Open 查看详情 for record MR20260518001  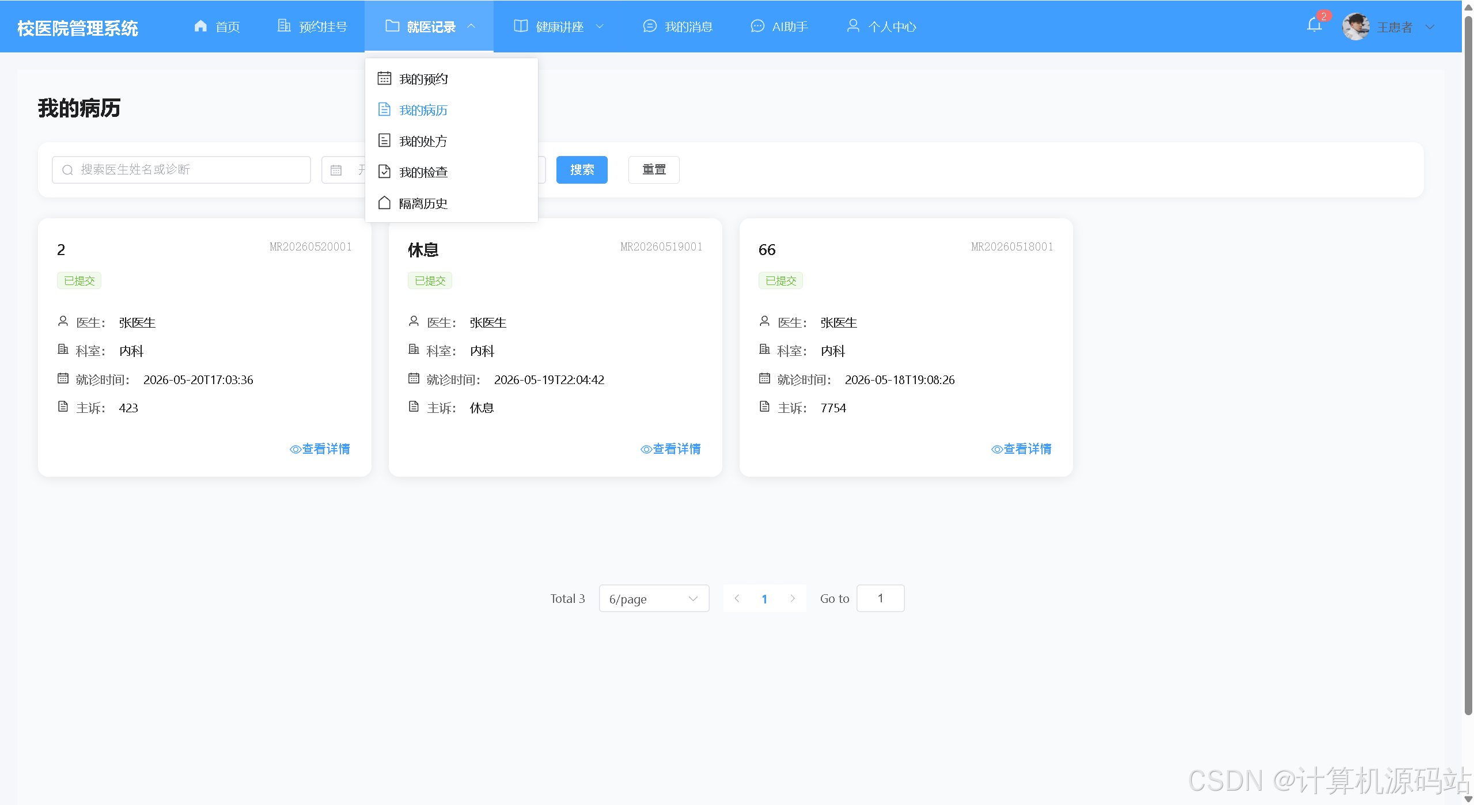point(1021,449)
